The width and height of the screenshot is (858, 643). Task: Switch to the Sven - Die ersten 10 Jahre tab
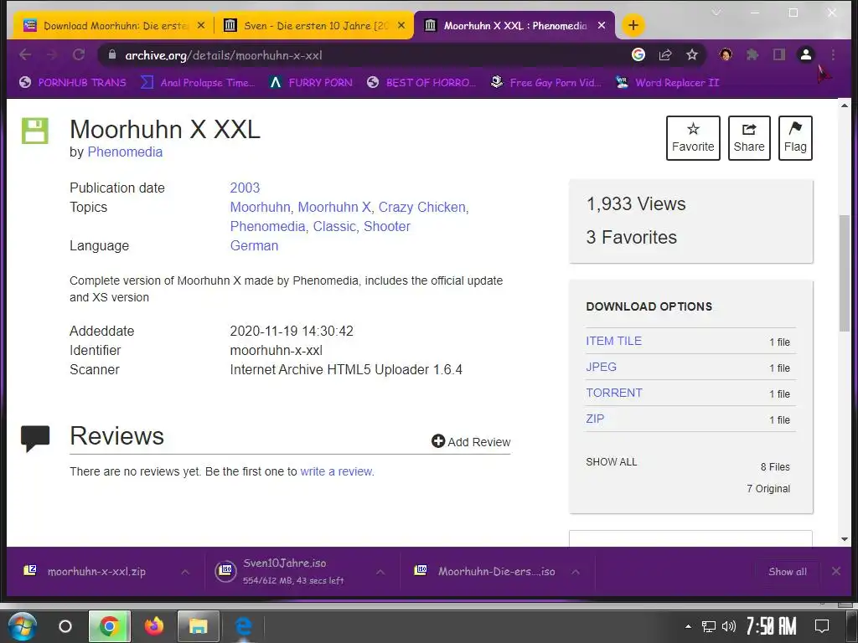[312, 26]
